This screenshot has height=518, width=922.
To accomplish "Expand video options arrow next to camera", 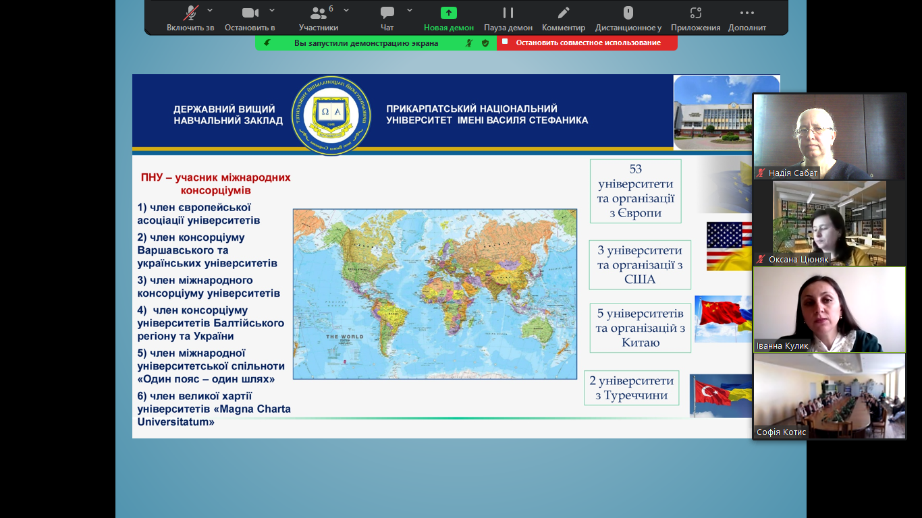I will [x=272, y=10].
